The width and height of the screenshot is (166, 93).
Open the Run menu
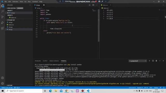pyautogui.click(x=29, y=2)
